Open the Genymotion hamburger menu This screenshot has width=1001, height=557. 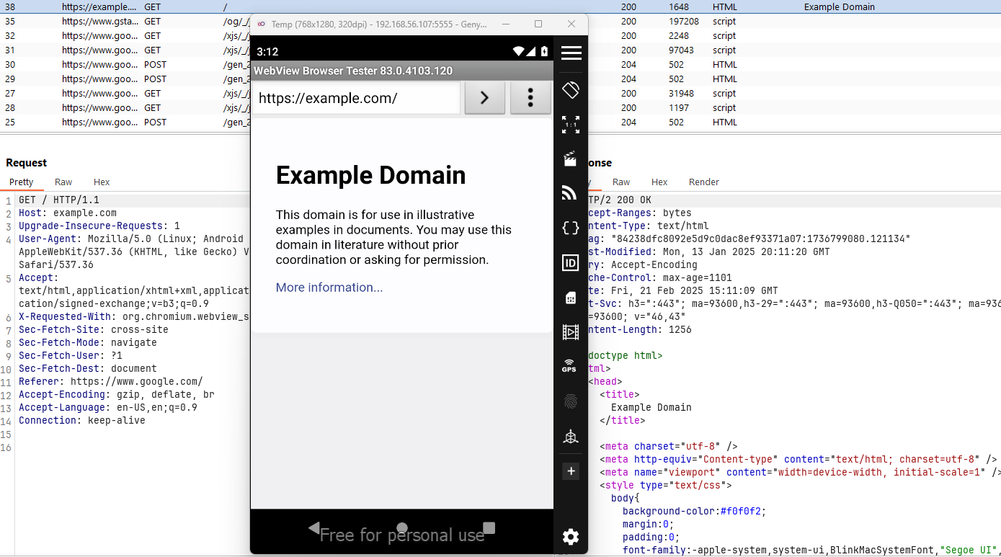click(x=571, y=53)
